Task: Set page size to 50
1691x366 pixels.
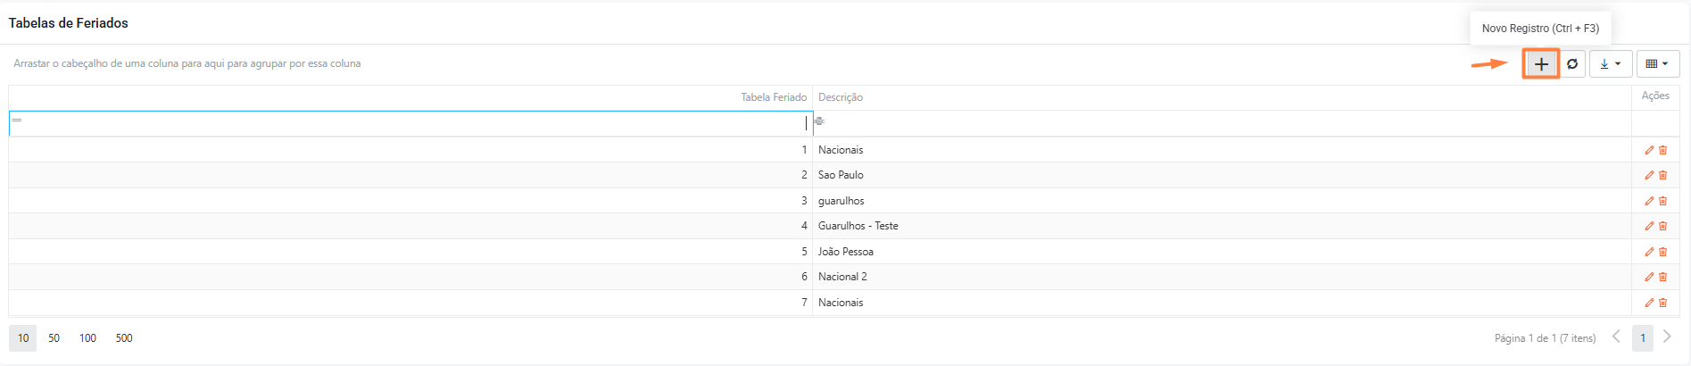Action: tap(54, 338)
